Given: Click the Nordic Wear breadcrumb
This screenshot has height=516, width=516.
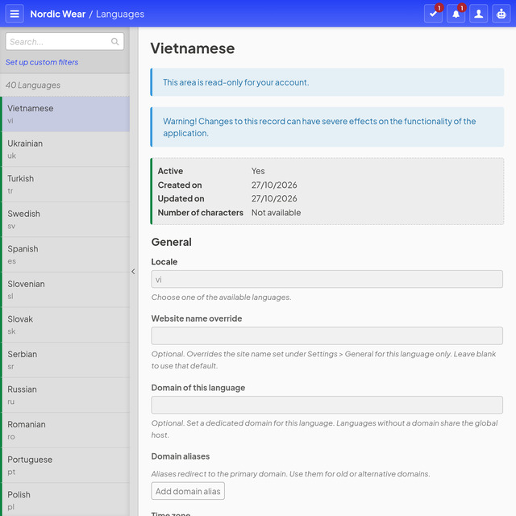Looking at the screenshot, I should pos(57,14).
